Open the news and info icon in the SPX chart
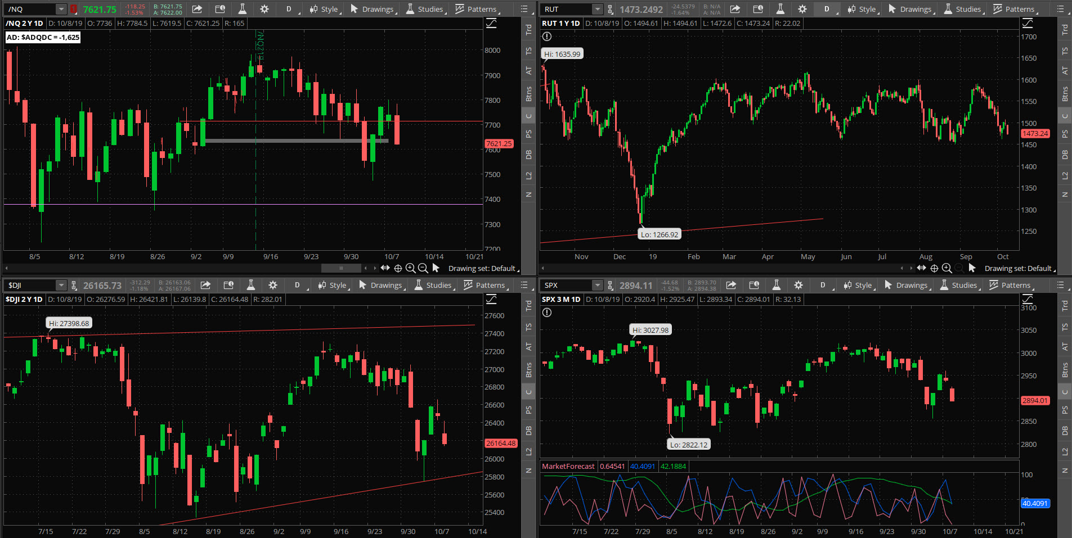This screenshot has height=538, width=1072. click(x=754, y=285)
